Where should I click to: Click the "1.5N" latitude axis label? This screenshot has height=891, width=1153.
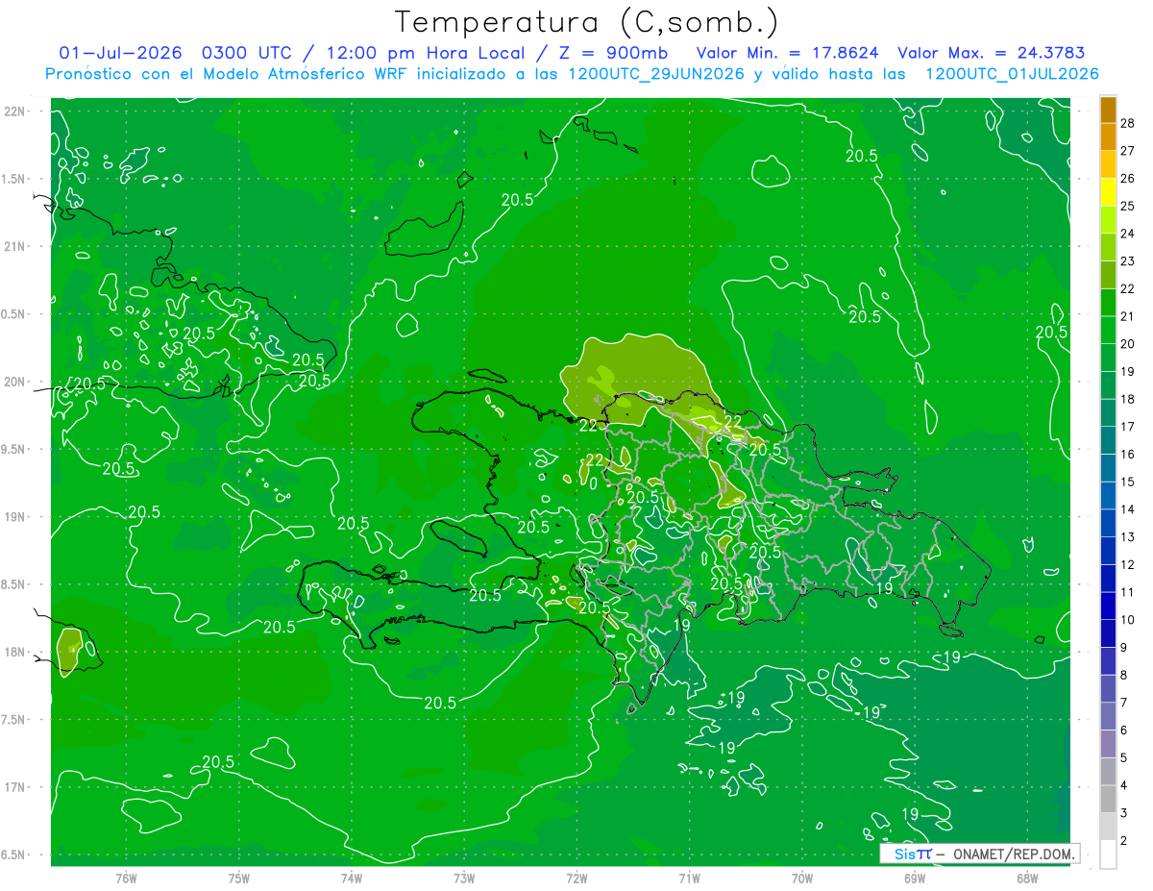point(14,179)
